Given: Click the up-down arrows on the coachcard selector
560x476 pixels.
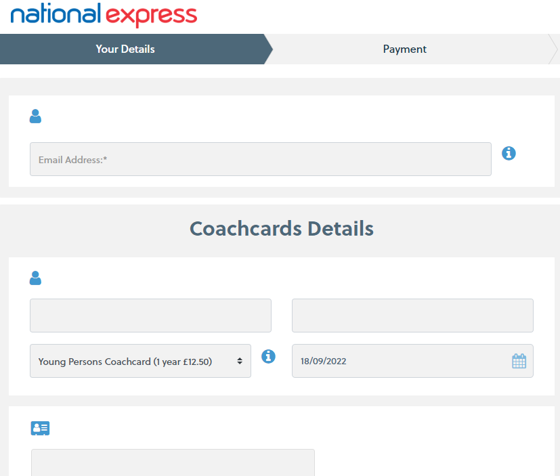Looking at the screenshot, I should [240, 361].
